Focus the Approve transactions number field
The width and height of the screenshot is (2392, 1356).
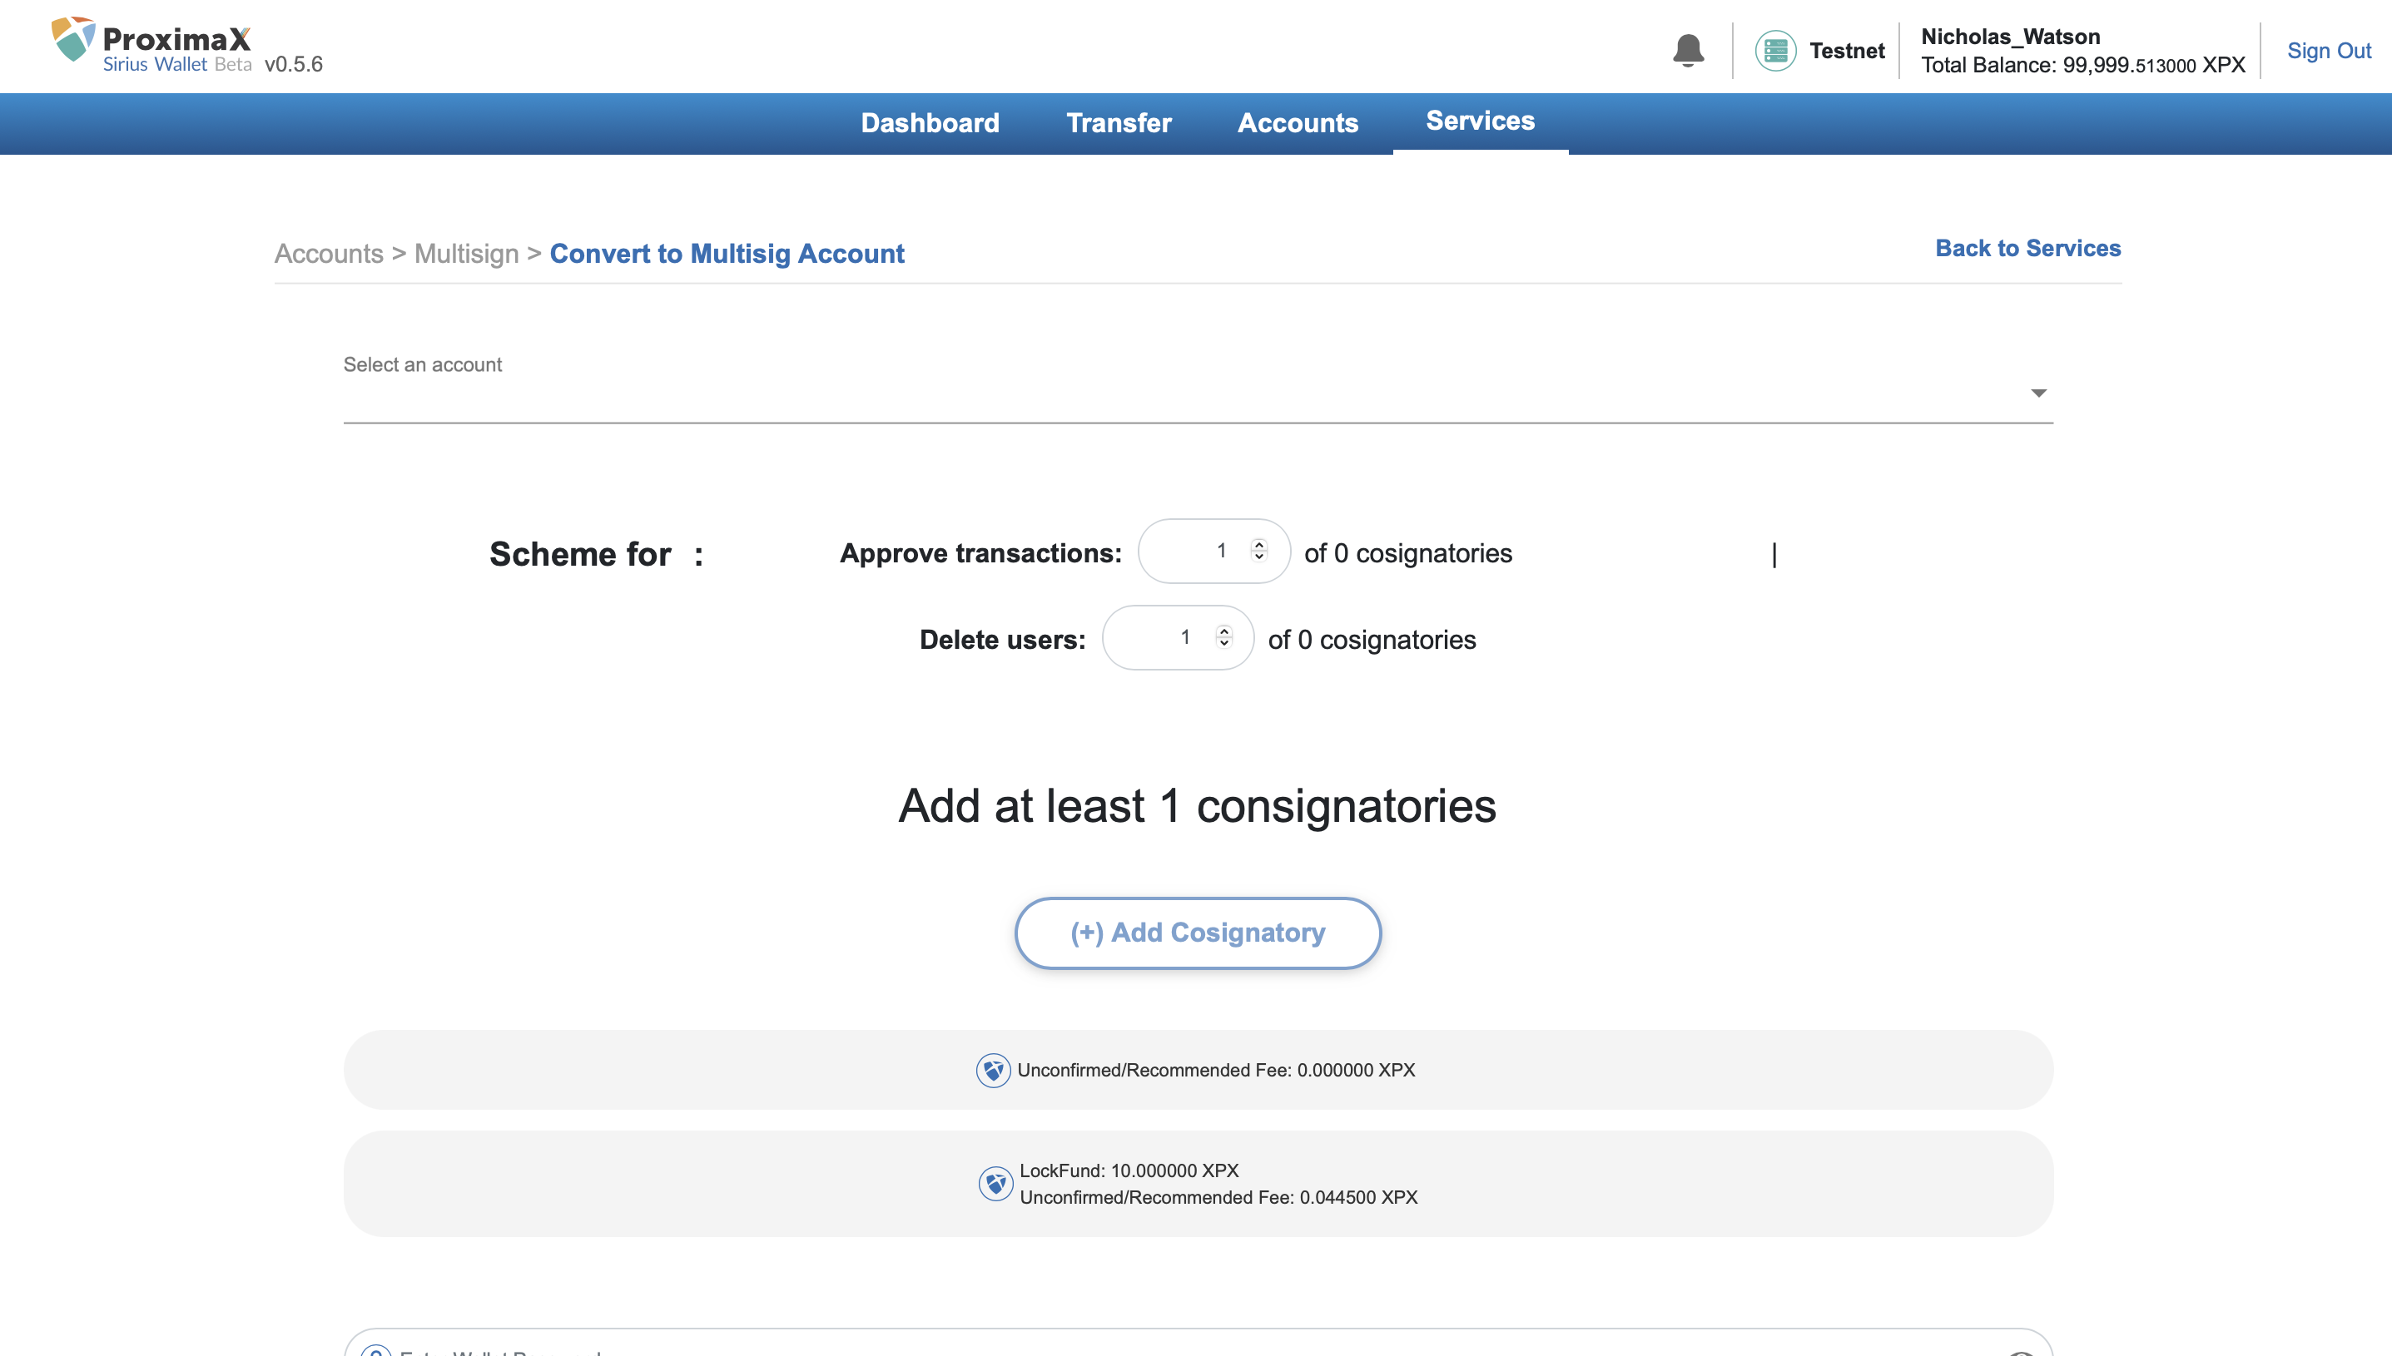click(1197, 552)
